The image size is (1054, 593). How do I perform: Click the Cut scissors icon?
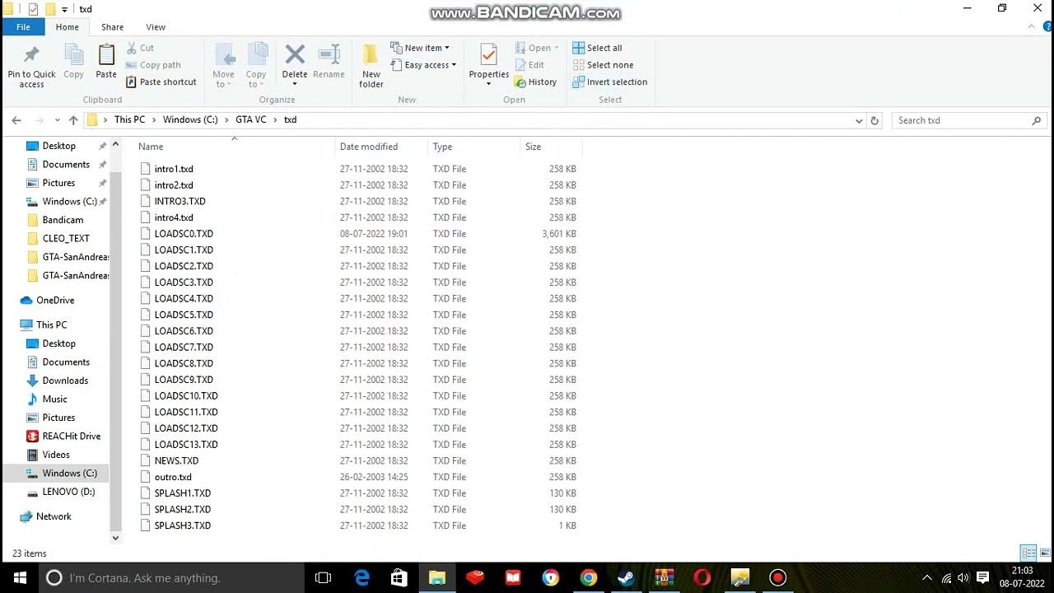[x=132, y=48]
